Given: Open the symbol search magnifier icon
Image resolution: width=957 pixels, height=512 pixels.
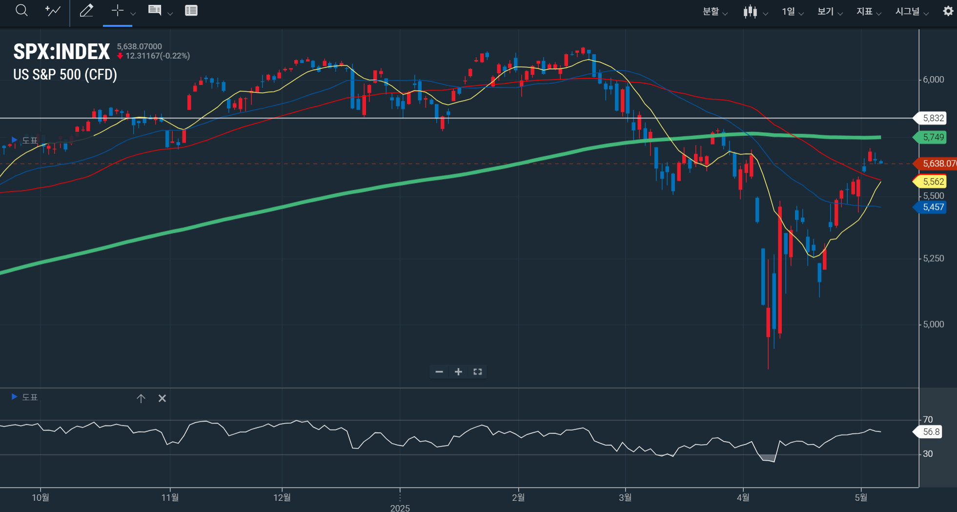Looking at the screenshot, I should pos(21,10).
